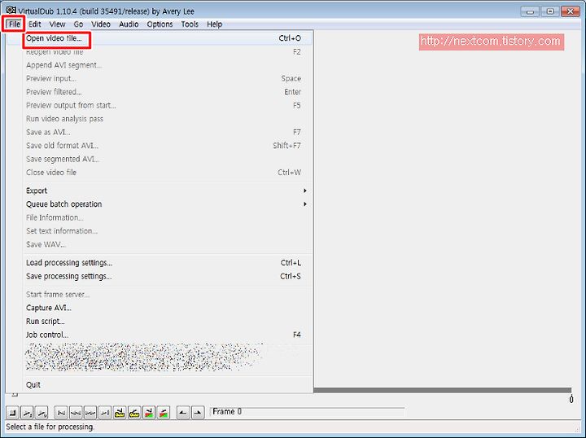This screenshot has height=438, width=586.
Task: Start output playback from toolbar
Action: click(x=42, y=413)
